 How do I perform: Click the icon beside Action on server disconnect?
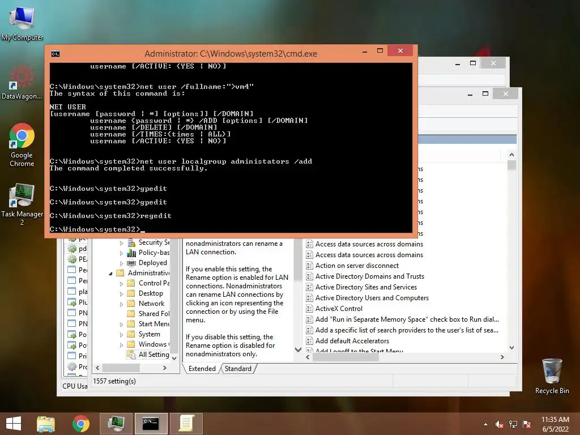pos(310,266)
